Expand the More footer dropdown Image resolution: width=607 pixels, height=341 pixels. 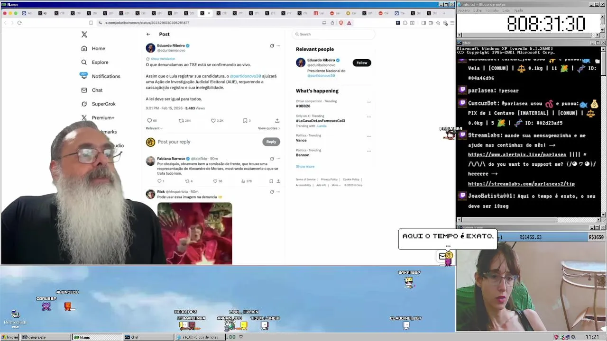[336, 185]
